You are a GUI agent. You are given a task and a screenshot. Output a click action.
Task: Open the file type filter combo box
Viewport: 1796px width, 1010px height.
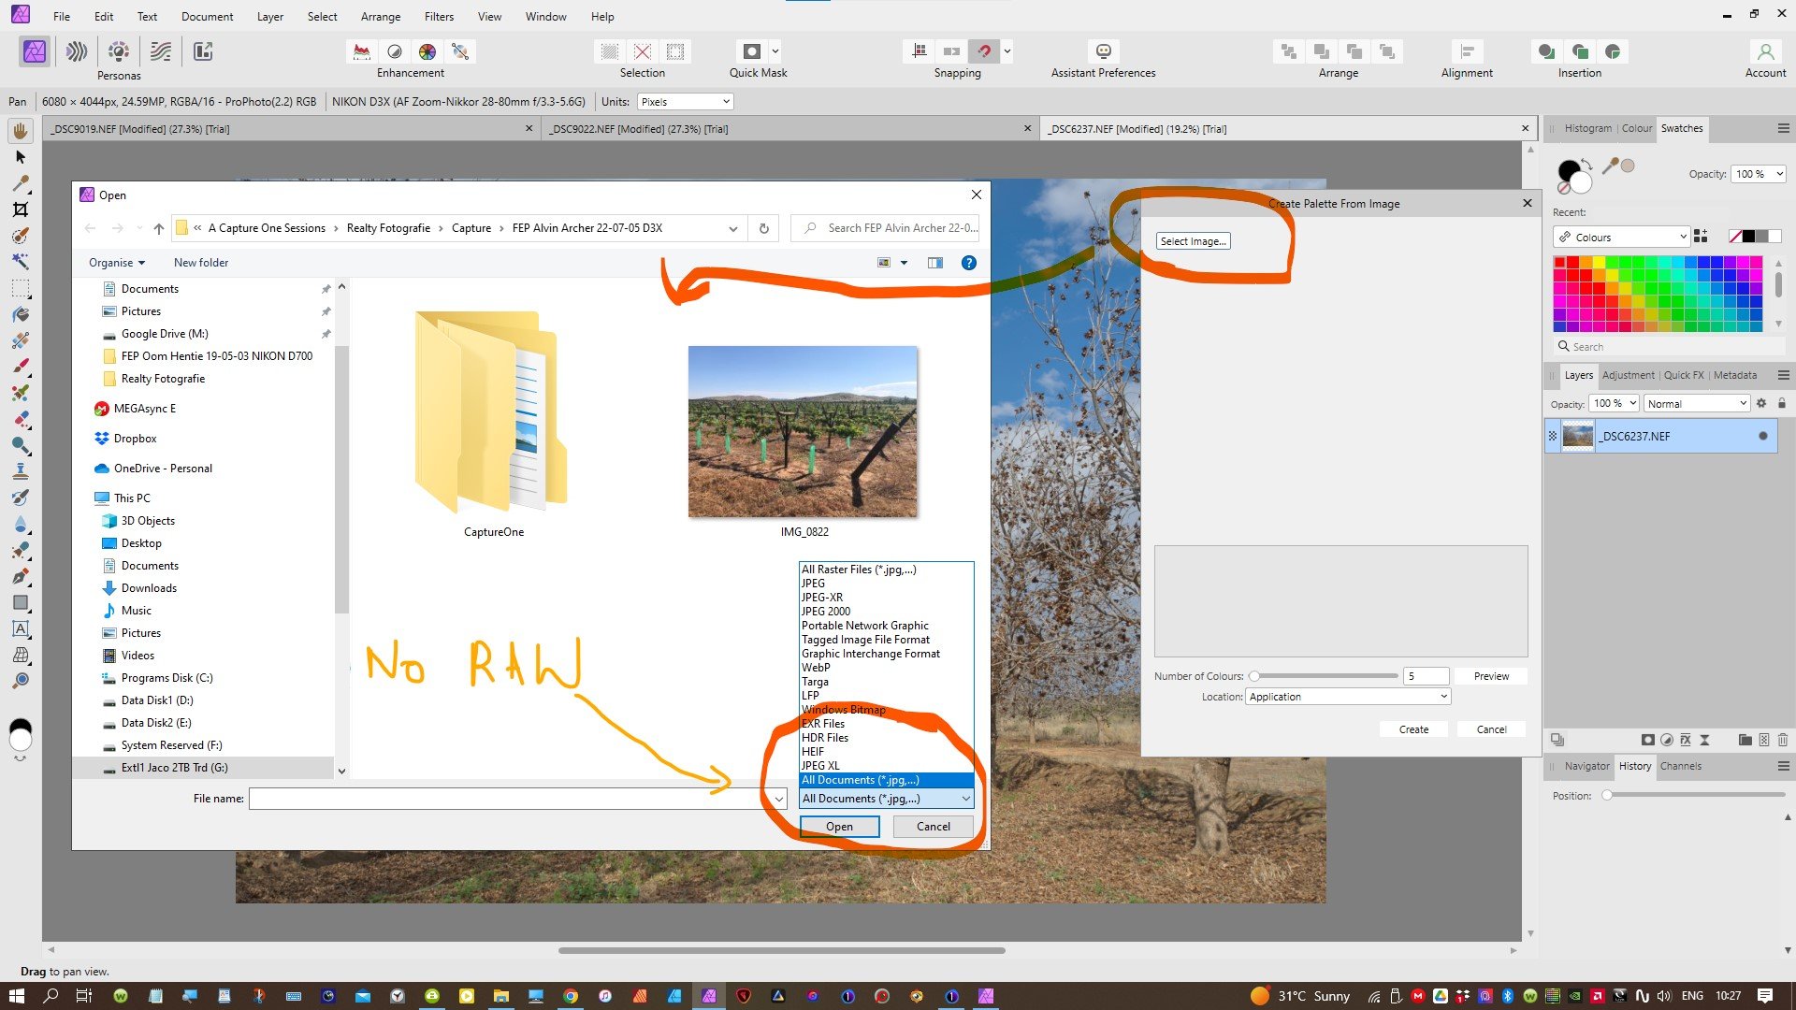(886, 799)
